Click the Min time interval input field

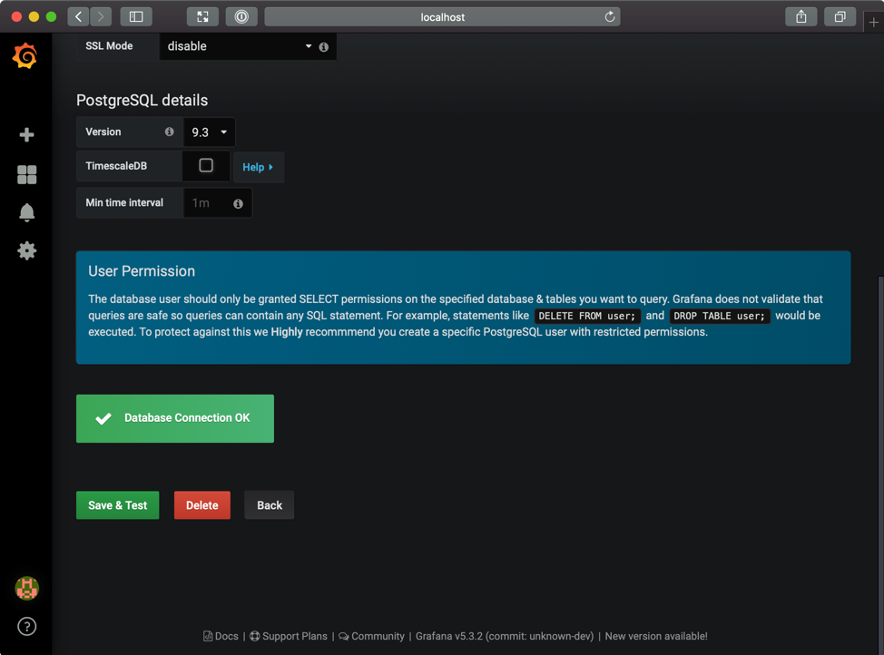[x=218, y=203]
